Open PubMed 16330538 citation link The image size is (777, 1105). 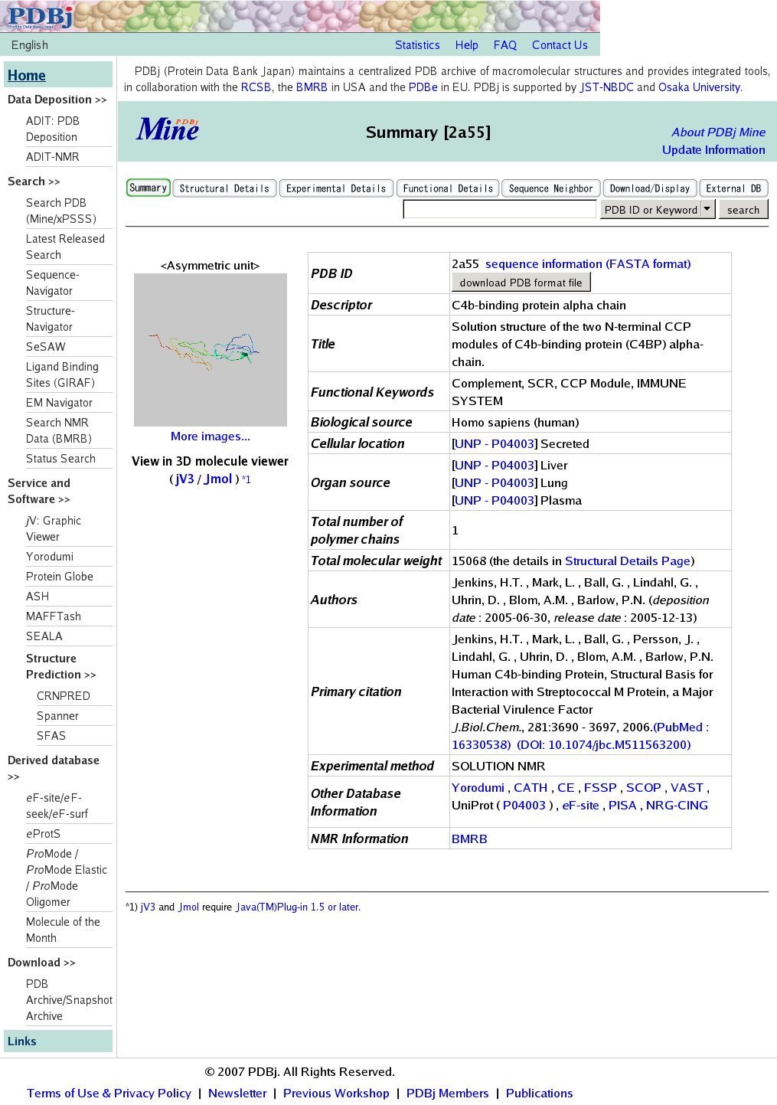(x=580, y=736)
